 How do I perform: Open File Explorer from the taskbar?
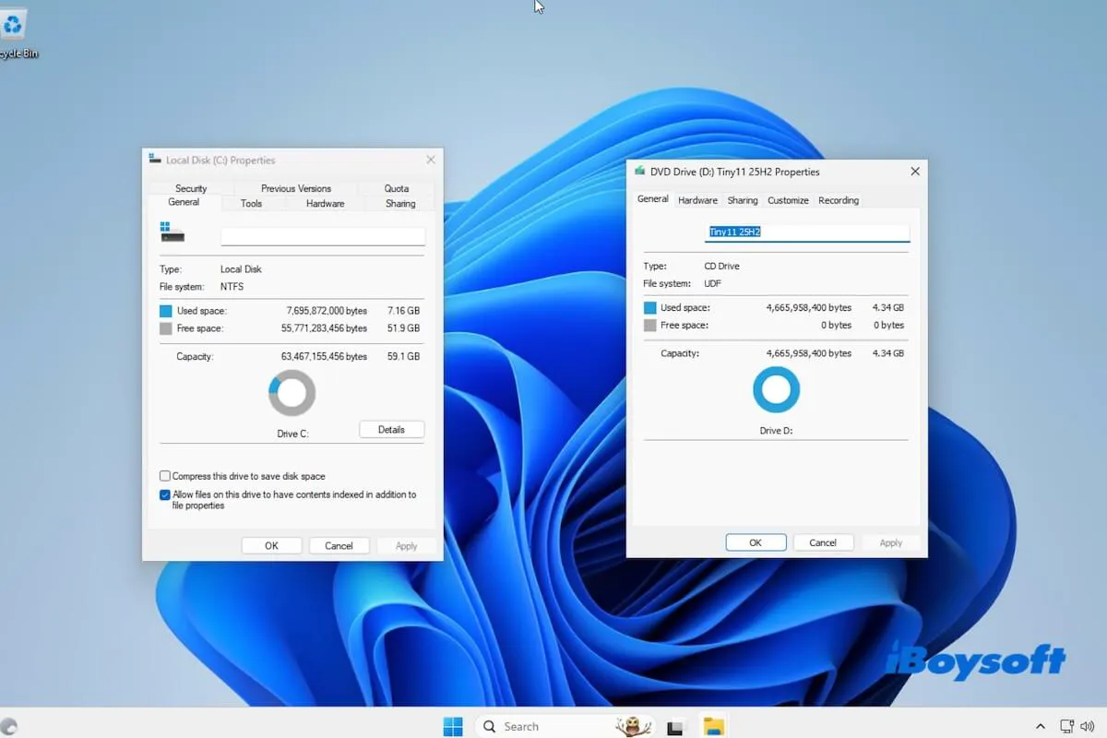(712, 726)
